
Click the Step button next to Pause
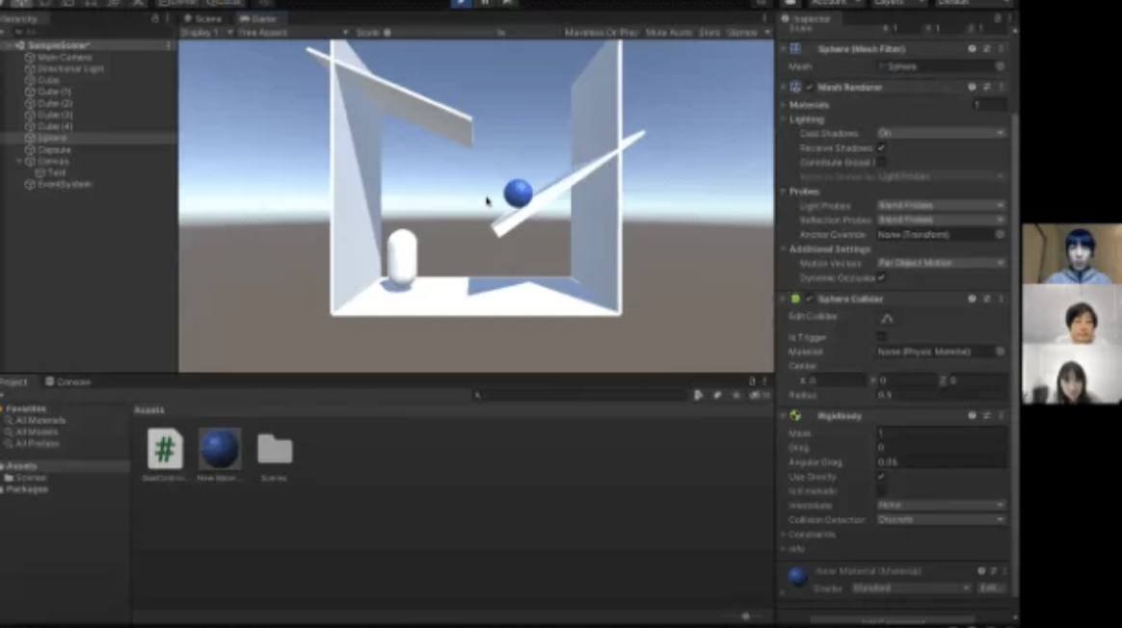pos(506,4)
